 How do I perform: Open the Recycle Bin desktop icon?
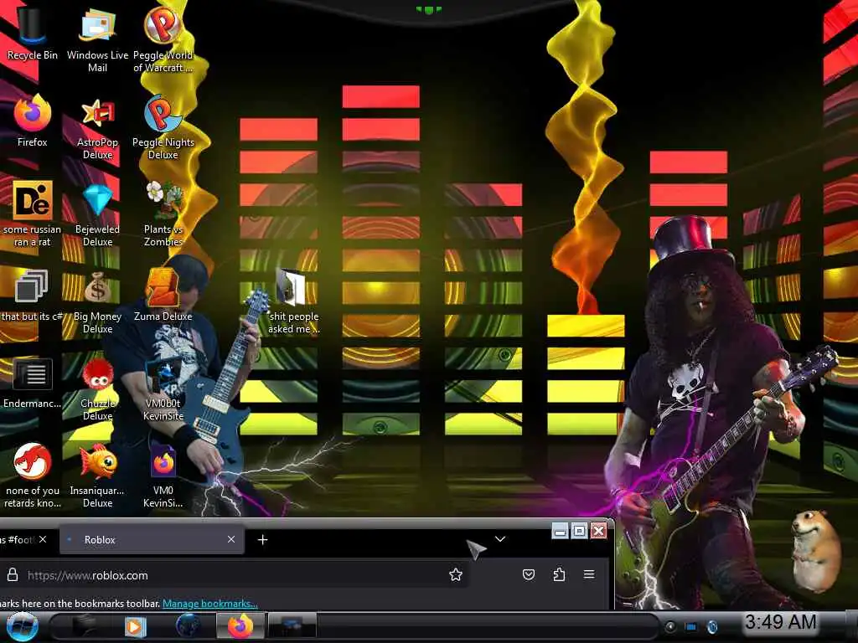click(x=32, y=33)
